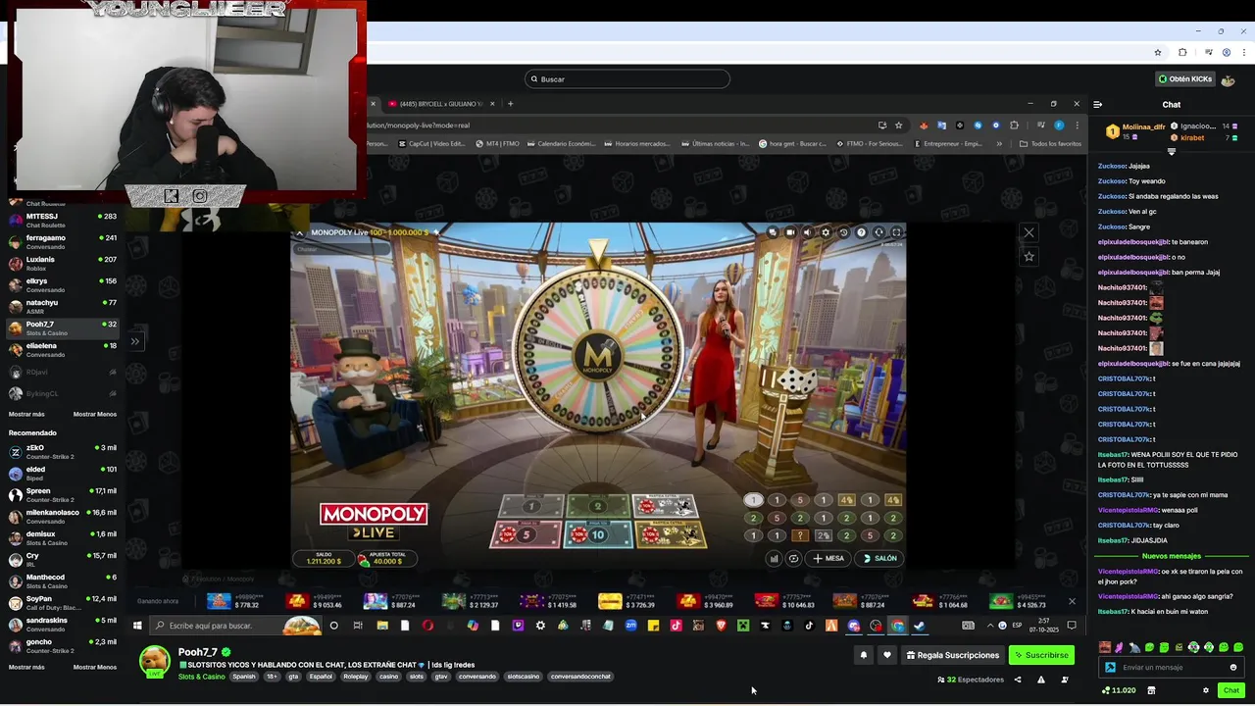Click the green Suscribirse button
Viewport: 1255px width, 706px height.
(1041, 655)
